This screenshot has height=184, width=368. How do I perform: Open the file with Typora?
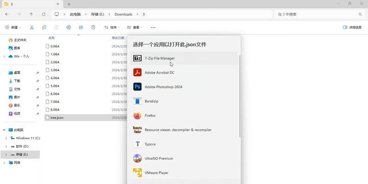click(x=184, y=144)
